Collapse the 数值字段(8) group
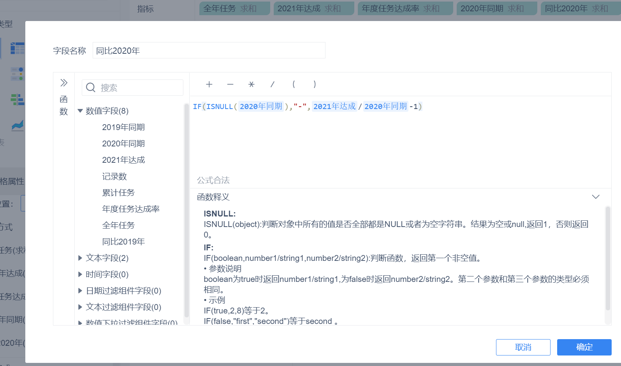This screenshot has width=621, height=366. 80,111
